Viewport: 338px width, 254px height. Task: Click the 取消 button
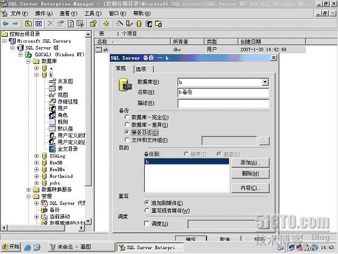(225, 238)
